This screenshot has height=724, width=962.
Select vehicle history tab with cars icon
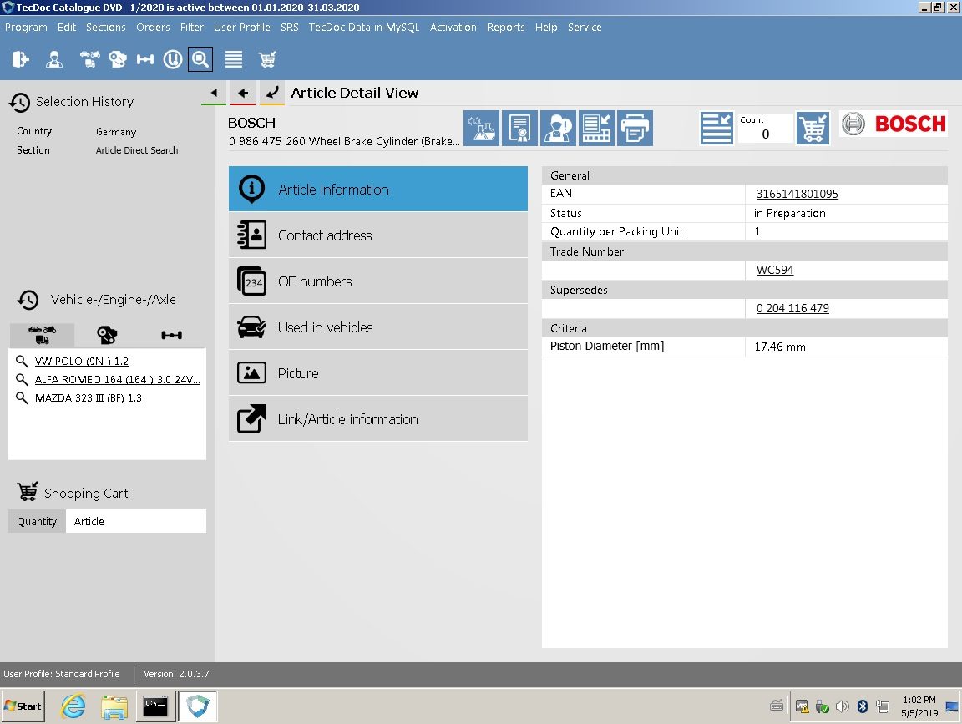(x=42, y=335)
